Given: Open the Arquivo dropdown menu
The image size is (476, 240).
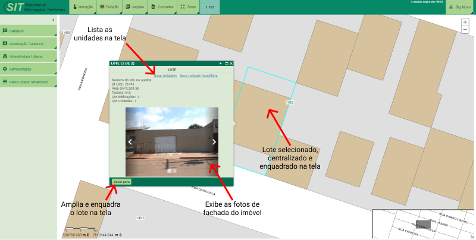Looking at the screenshot, I should tap(135, 7).
